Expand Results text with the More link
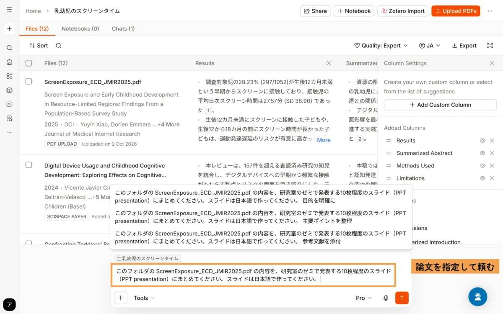This screenshot has height=314, width=503. 324,140
